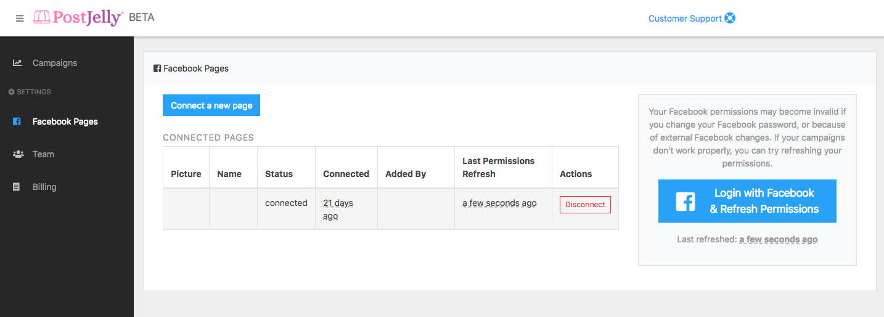The width and height of the screenshot is (884, 317).
Task: Click the PostJelly book logo icon
Action: coord(42,17)
